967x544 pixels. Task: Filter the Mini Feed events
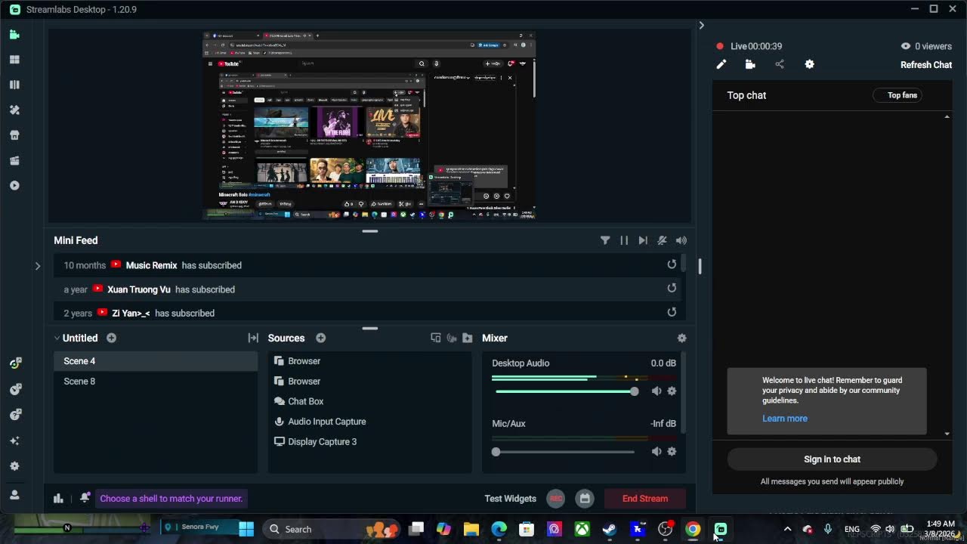(x=605, y=240)
